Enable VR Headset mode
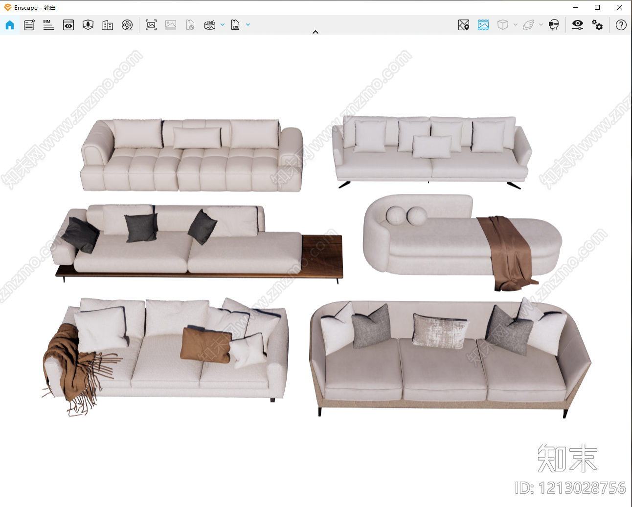This screenshot has width=632, height=507. [554, 25]
